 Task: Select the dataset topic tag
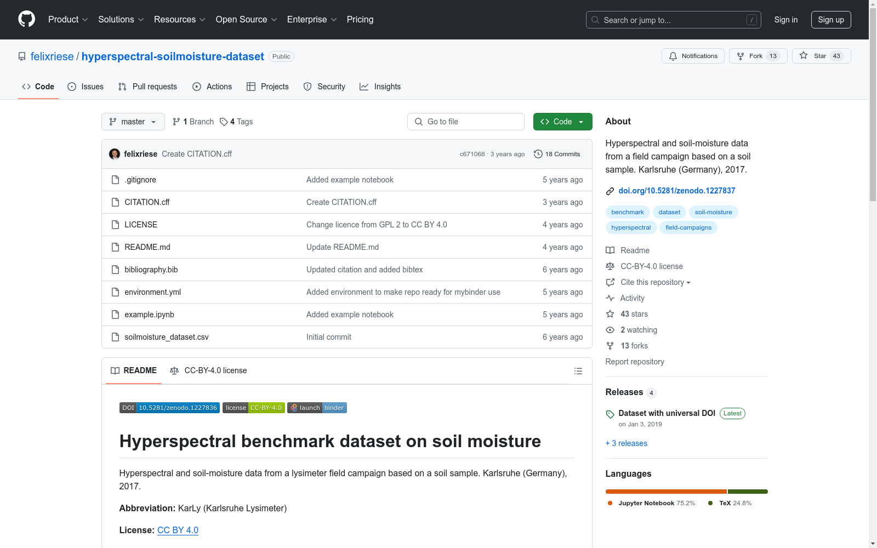pos(669,212)
